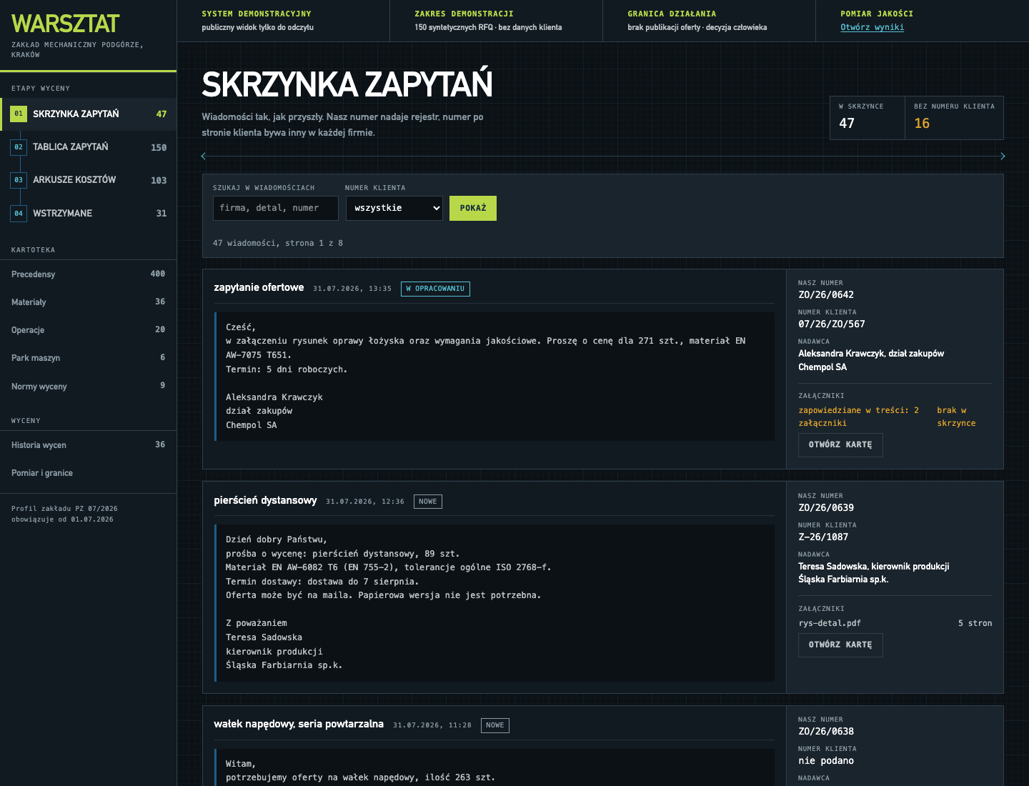This screenshot has height=786, width=1029.
Task: Click the '5 stron' page count
Action: (x=975, y=623)
